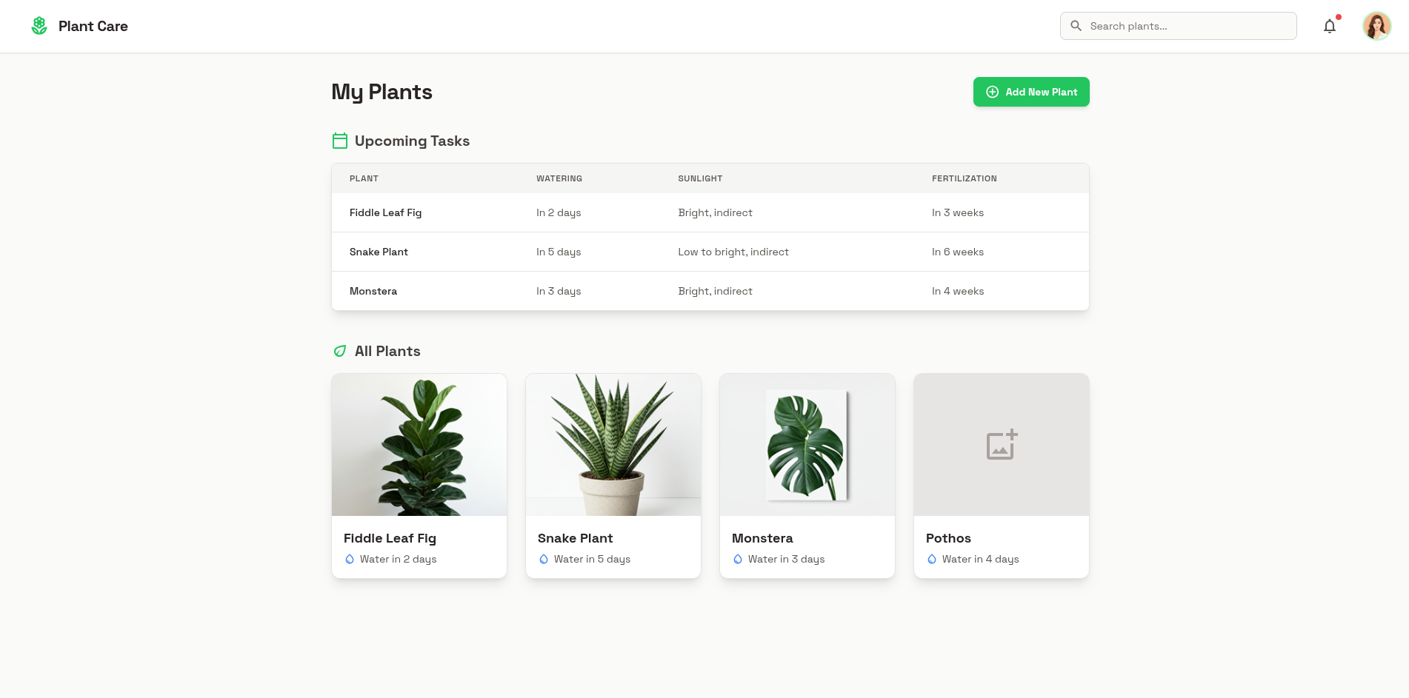Click the Plant Care app title

(93, 26)
